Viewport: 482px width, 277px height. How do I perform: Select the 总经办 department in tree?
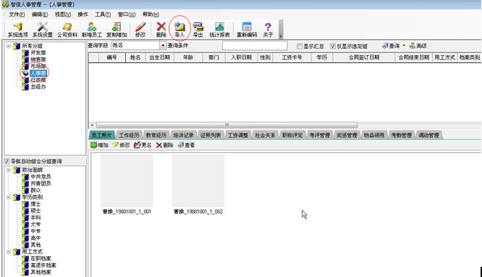click(38, 87)
